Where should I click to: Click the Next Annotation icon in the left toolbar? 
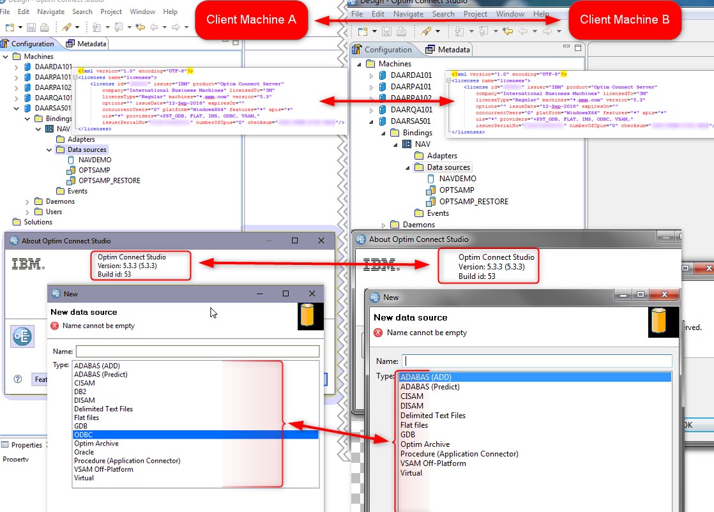point(96,27)
